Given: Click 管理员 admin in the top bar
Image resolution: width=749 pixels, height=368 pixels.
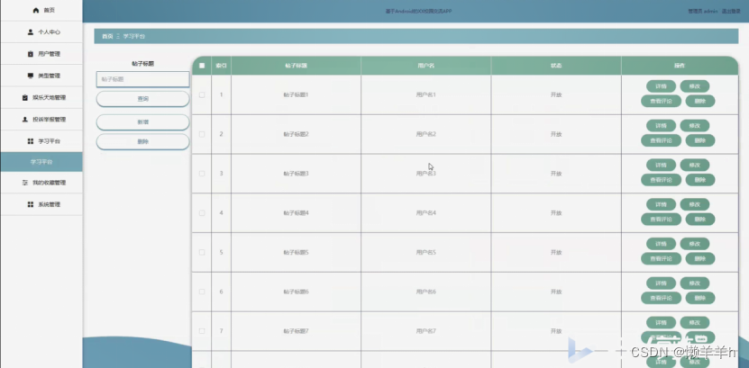Looking at the screenshot, I should [703, 12].
